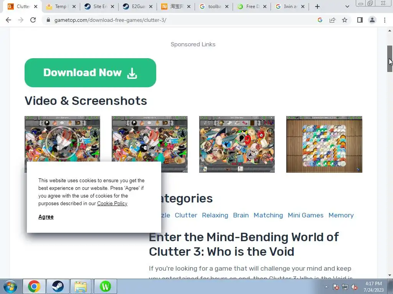Go back to the previous page

[x=8, y=20]
